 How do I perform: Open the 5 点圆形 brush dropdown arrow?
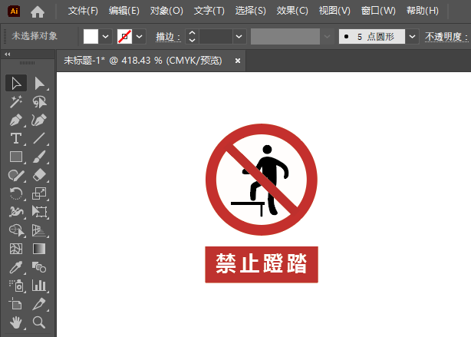413,37
